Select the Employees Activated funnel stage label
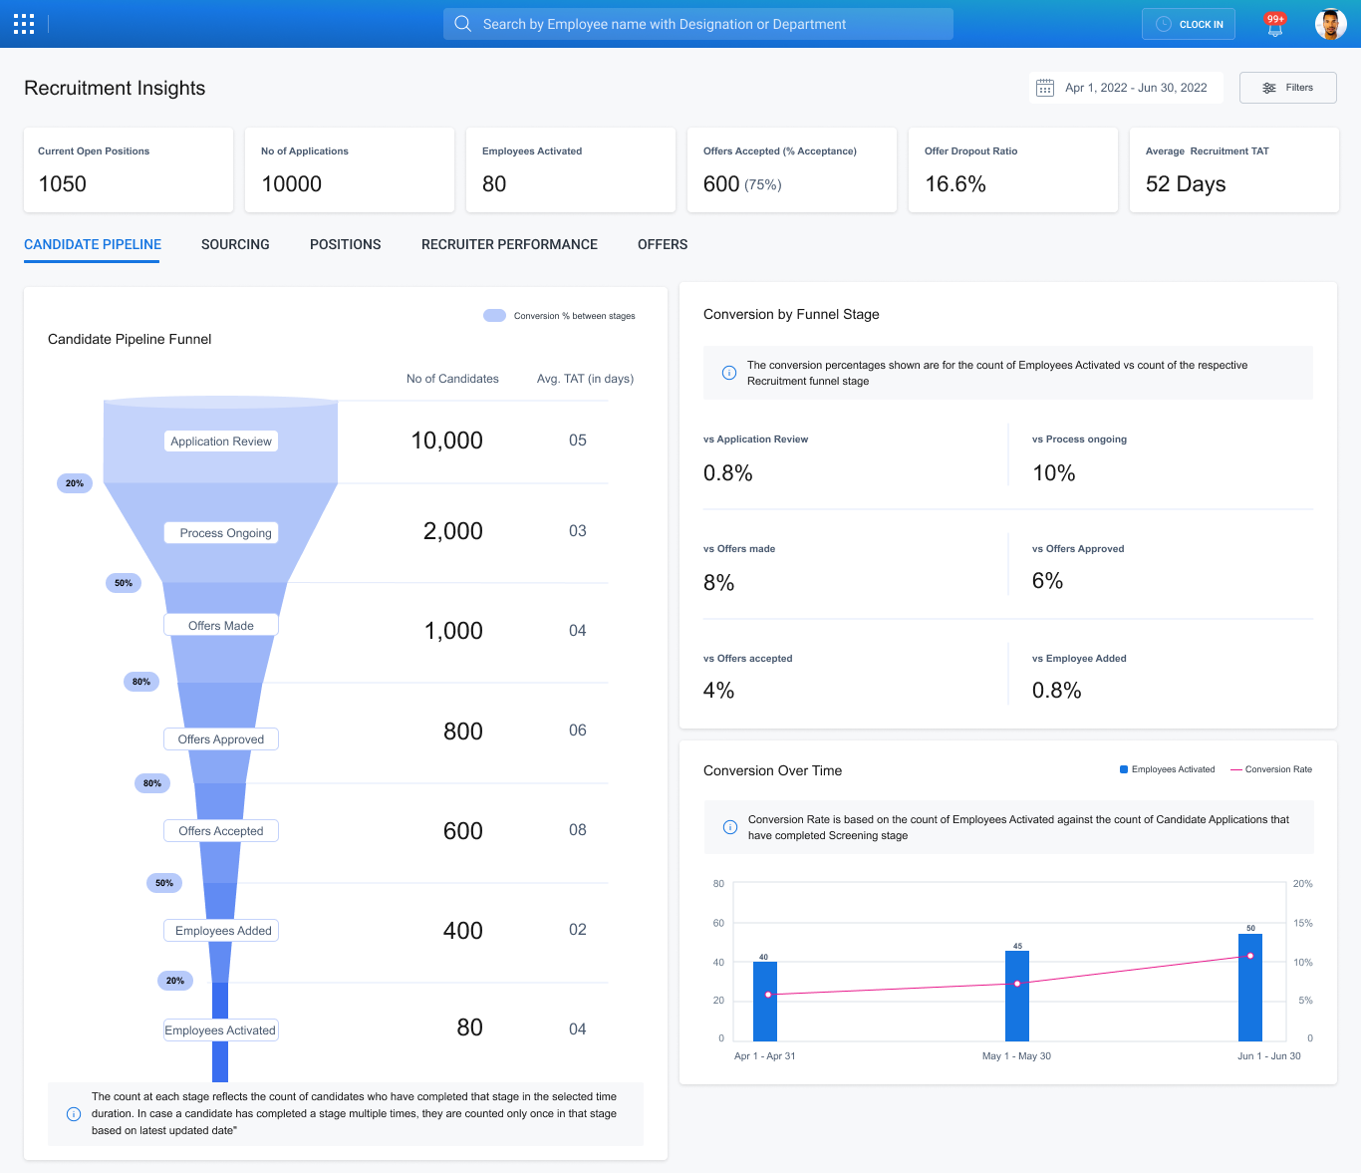Image resolution: width=1361 pixels, height=1173 pixels. (x=221, y=1030)
